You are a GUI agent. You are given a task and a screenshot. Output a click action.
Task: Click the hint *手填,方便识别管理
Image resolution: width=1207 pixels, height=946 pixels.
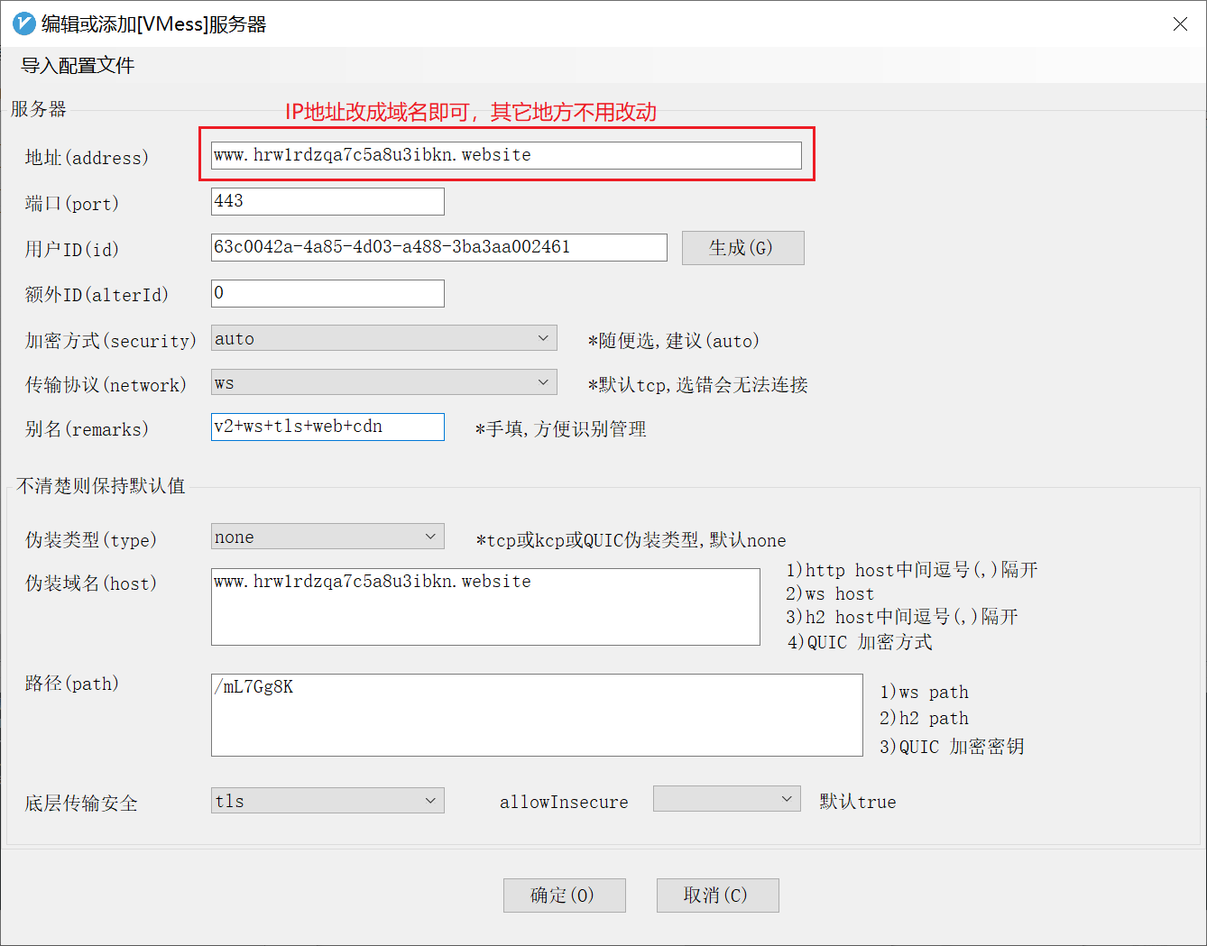click(561, 429)
